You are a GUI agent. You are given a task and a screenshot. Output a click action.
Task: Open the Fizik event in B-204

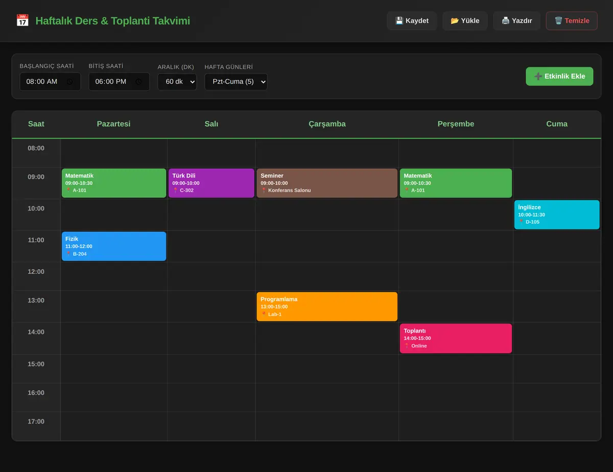pos(114,246)
